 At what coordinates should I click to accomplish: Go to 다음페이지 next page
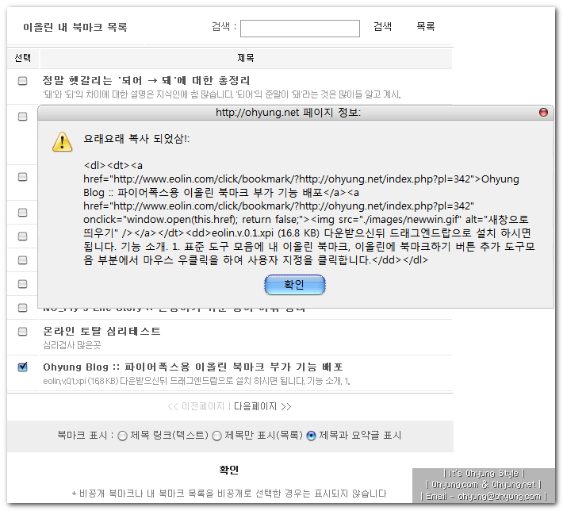pos(262,406)
